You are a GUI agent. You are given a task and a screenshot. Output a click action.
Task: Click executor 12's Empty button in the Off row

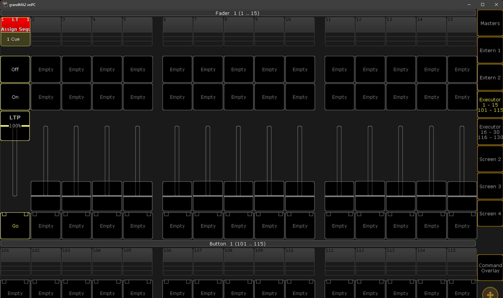[x=370, y=69]
